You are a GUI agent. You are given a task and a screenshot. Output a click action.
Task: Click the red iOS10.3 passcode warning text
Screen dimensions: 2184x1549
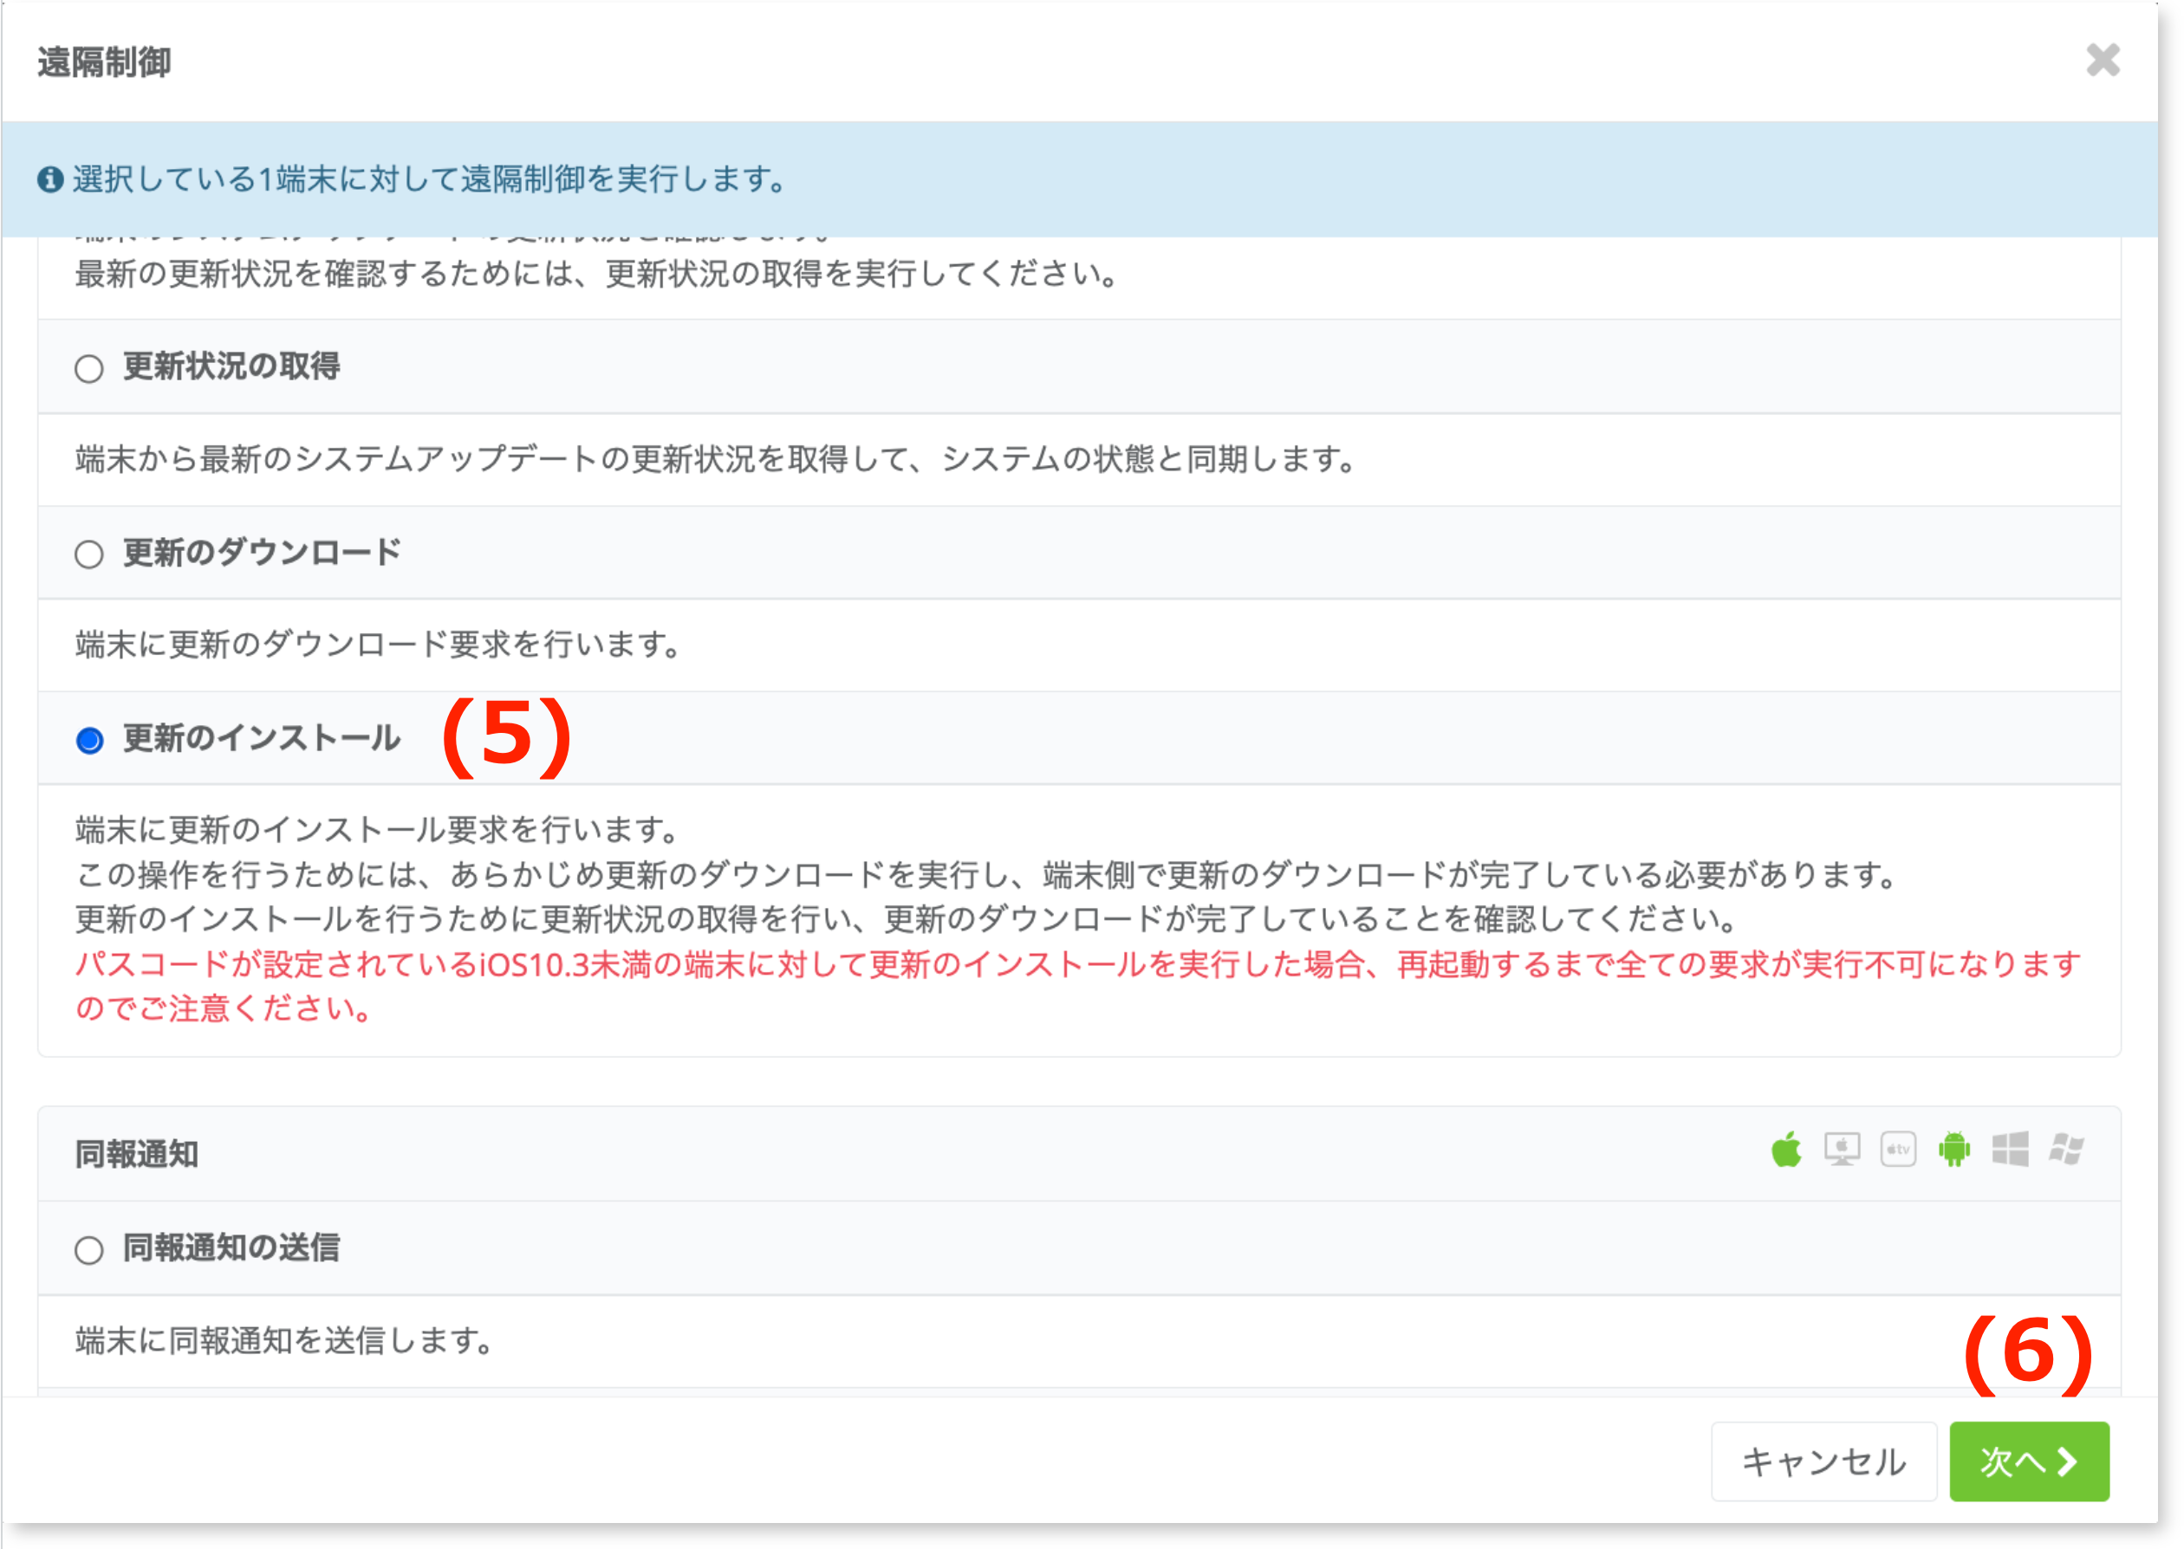coord(1077,986)
